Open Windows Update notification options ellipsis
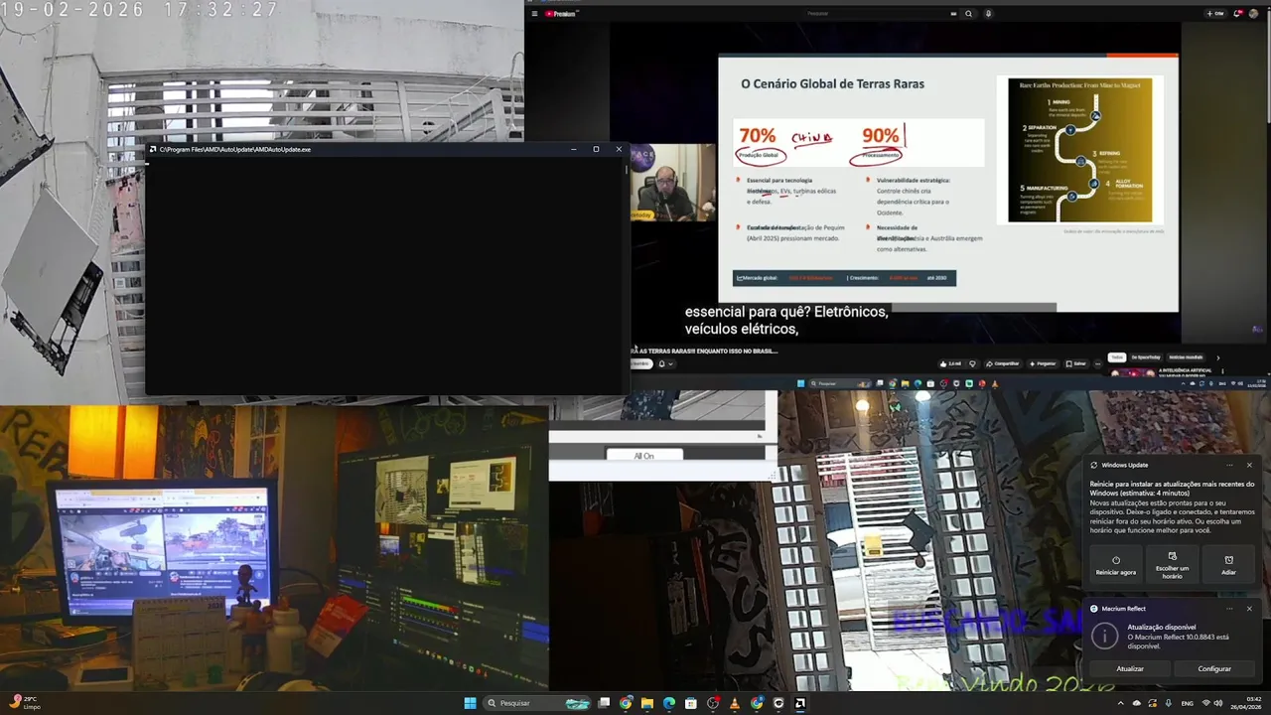Image resolution: width=1271 pixels, height=715 pixels. point(1229,465)
